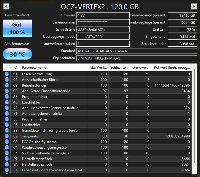Click the Lebenszeit-Schreibvorgänge vom Host name
The image size is (200, 177).
[52, 170]
